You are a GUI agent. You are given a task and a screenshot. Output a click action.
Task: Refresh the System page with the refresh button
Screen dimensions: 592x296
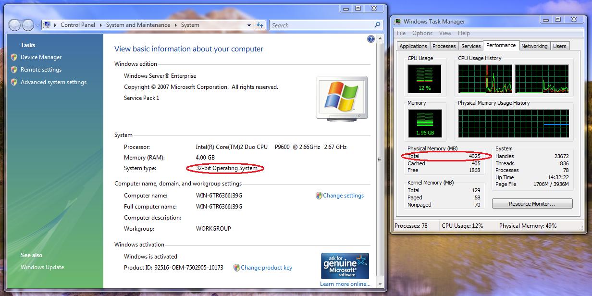pos(260,25)
